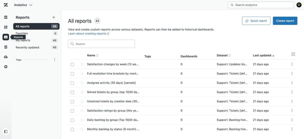The height and width of the screenshot is (139, 304).
Task: Open the Daily backlog by group report name
Action: (x=113, y=120)
